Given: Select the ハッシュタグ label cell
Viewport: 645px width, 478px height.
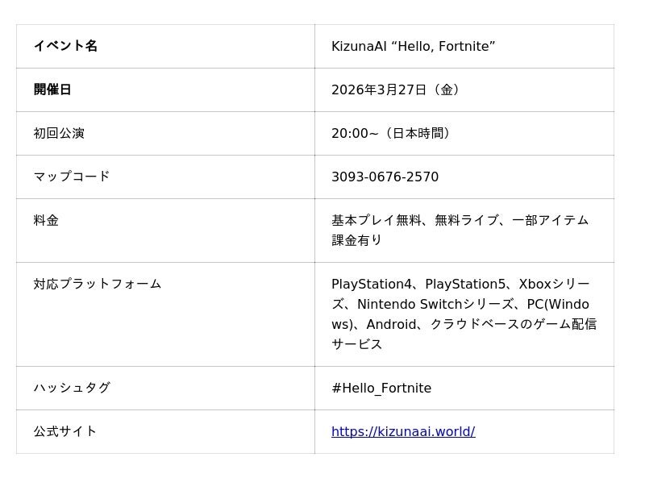Looking at the screenshot, I should 72,388.
